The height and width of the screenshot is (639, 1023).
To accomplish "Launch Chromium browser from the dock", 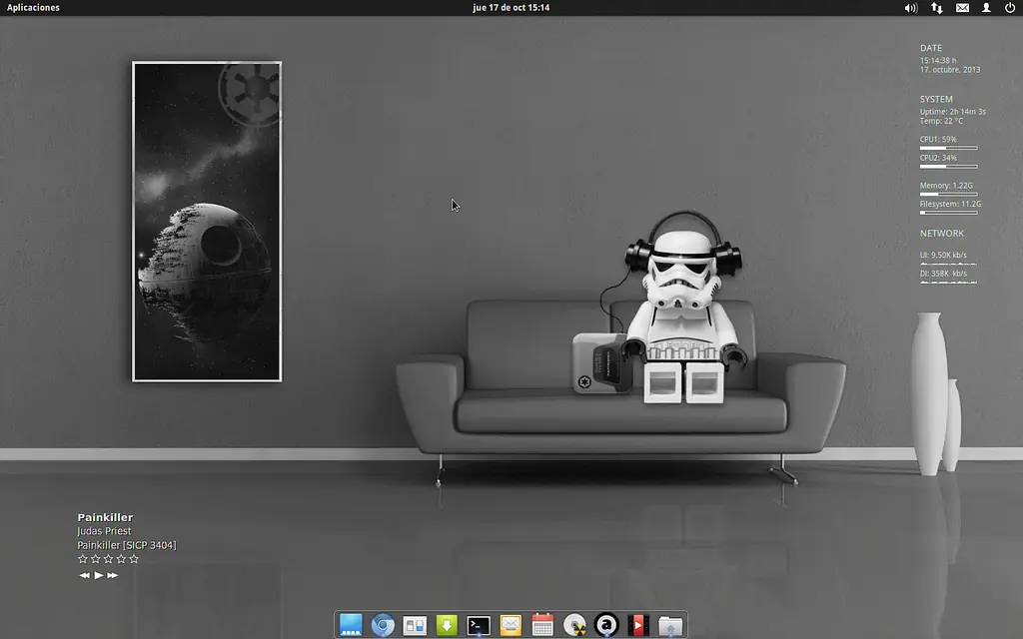I will [x=383, y=625].
